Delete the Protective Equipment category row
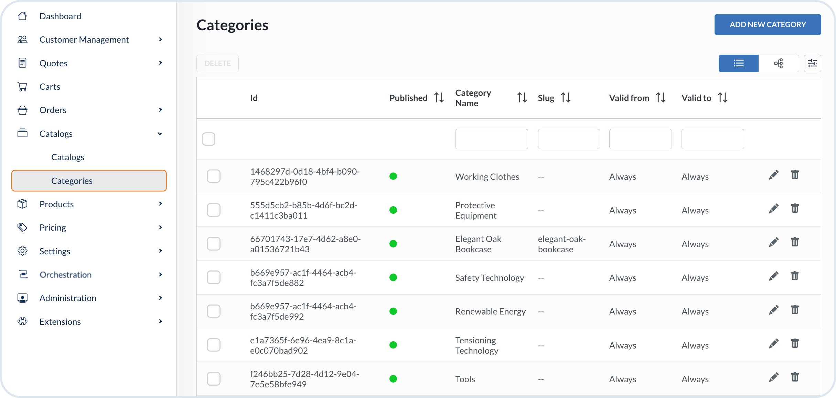836x398 pixels. coord(794,209)
